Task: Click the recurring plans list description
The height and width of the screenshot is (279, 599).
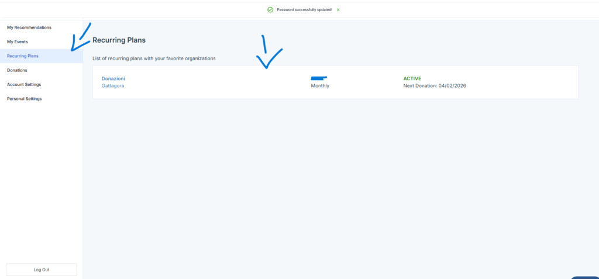Action: [154, 58]
